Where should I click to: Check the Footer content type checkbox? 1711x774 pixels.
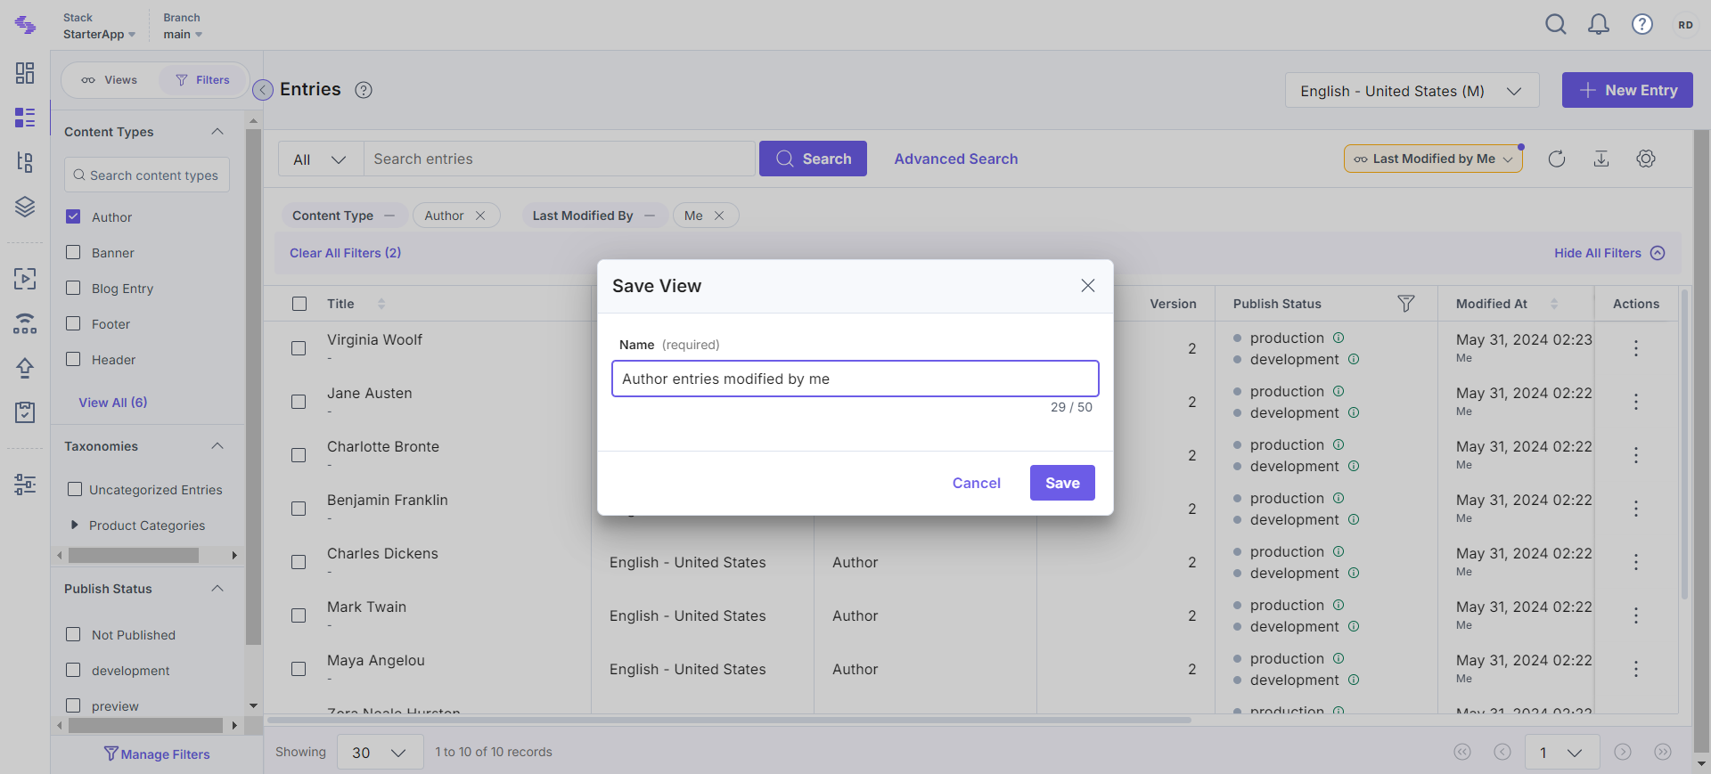[74, 323]
